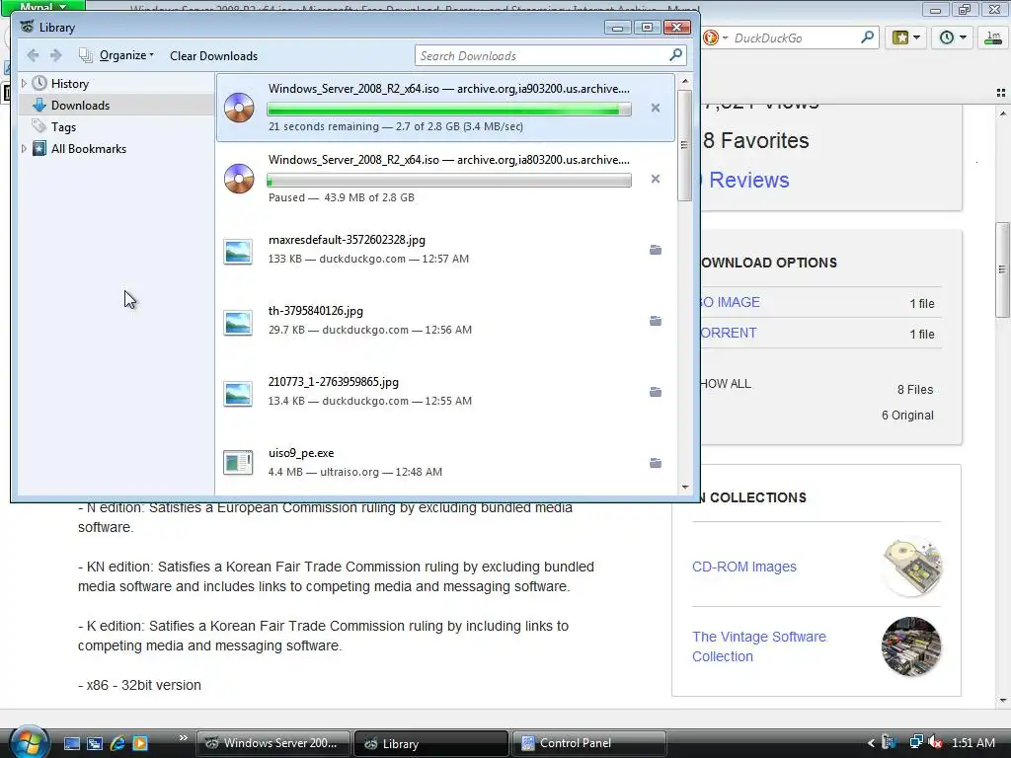This screenshot has width=1011, height=758.
Task: Switch to Control Panel taskbar button
Action: click(588, 743)
